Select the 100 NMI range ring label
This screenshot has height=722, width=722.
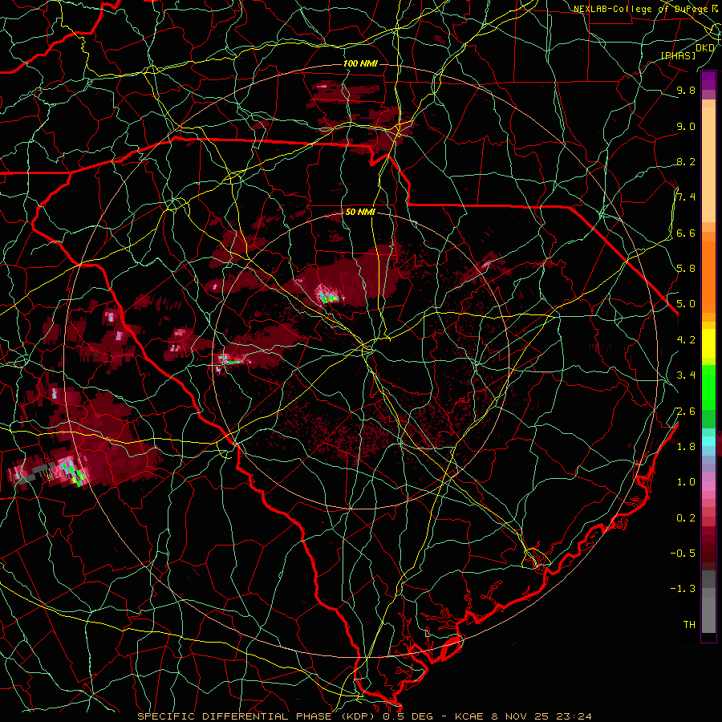(x=360, y=63)
